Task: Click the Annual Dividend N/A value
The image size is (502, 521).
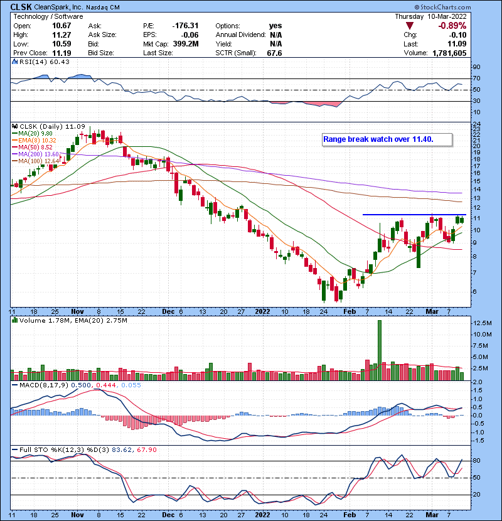Action: [x=275, y=35]
